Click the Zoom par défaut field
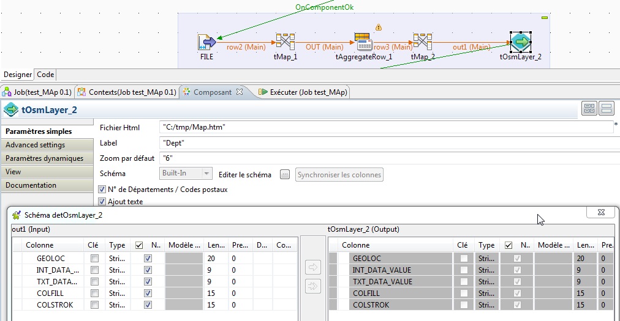 386,157
